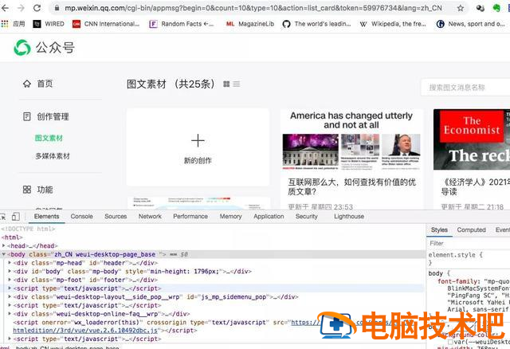Expand the head element node
This screenshot has height=349, width=510.
click(3, 246)
